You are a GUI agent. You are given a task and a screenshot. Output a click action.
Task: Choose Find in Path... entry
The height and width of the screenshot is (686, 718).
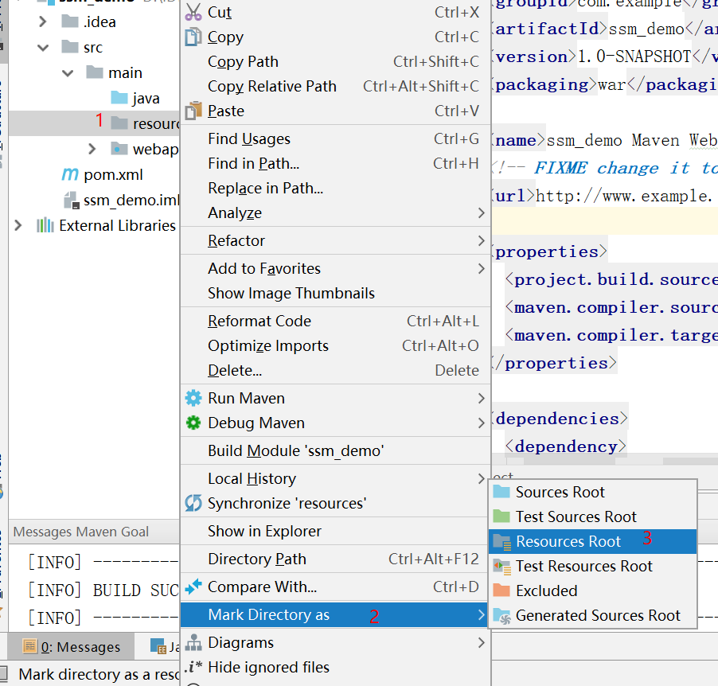tap(335, 163)
